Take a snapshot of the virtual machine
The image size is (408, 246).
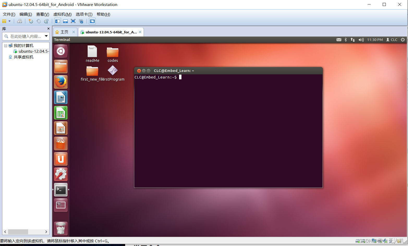tap(31, 21)
